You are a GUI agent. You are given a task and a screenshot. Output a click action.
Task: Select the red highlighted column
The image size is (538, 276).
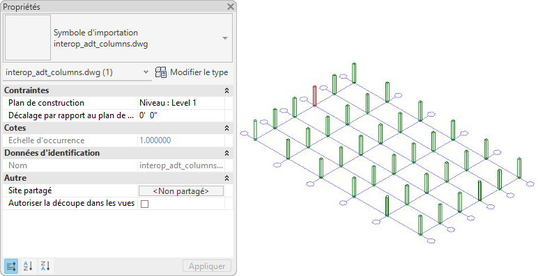[x=314, y=96]
